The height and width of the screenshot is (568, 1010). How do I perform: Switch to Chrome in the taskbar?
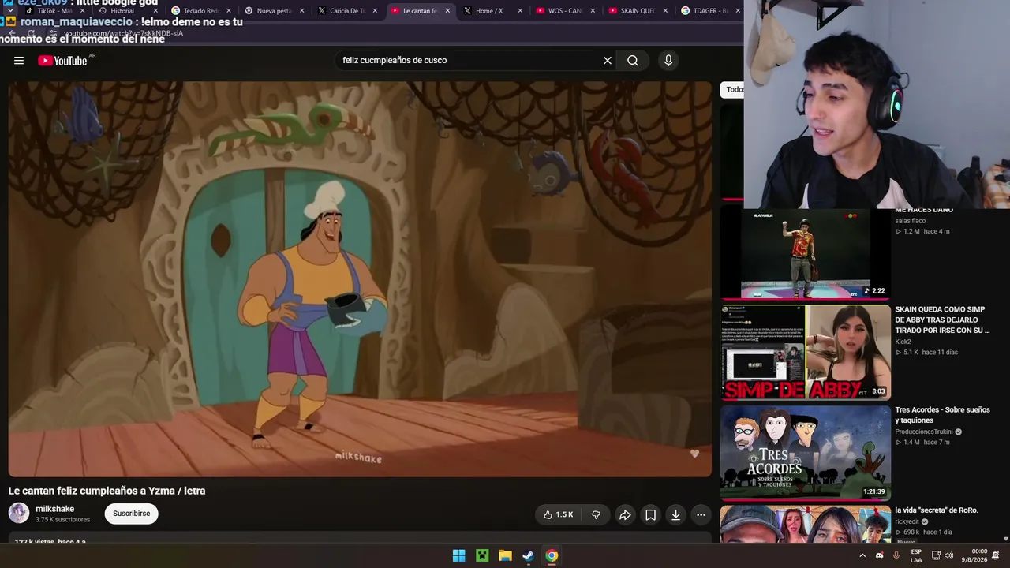tap(552, 555)
